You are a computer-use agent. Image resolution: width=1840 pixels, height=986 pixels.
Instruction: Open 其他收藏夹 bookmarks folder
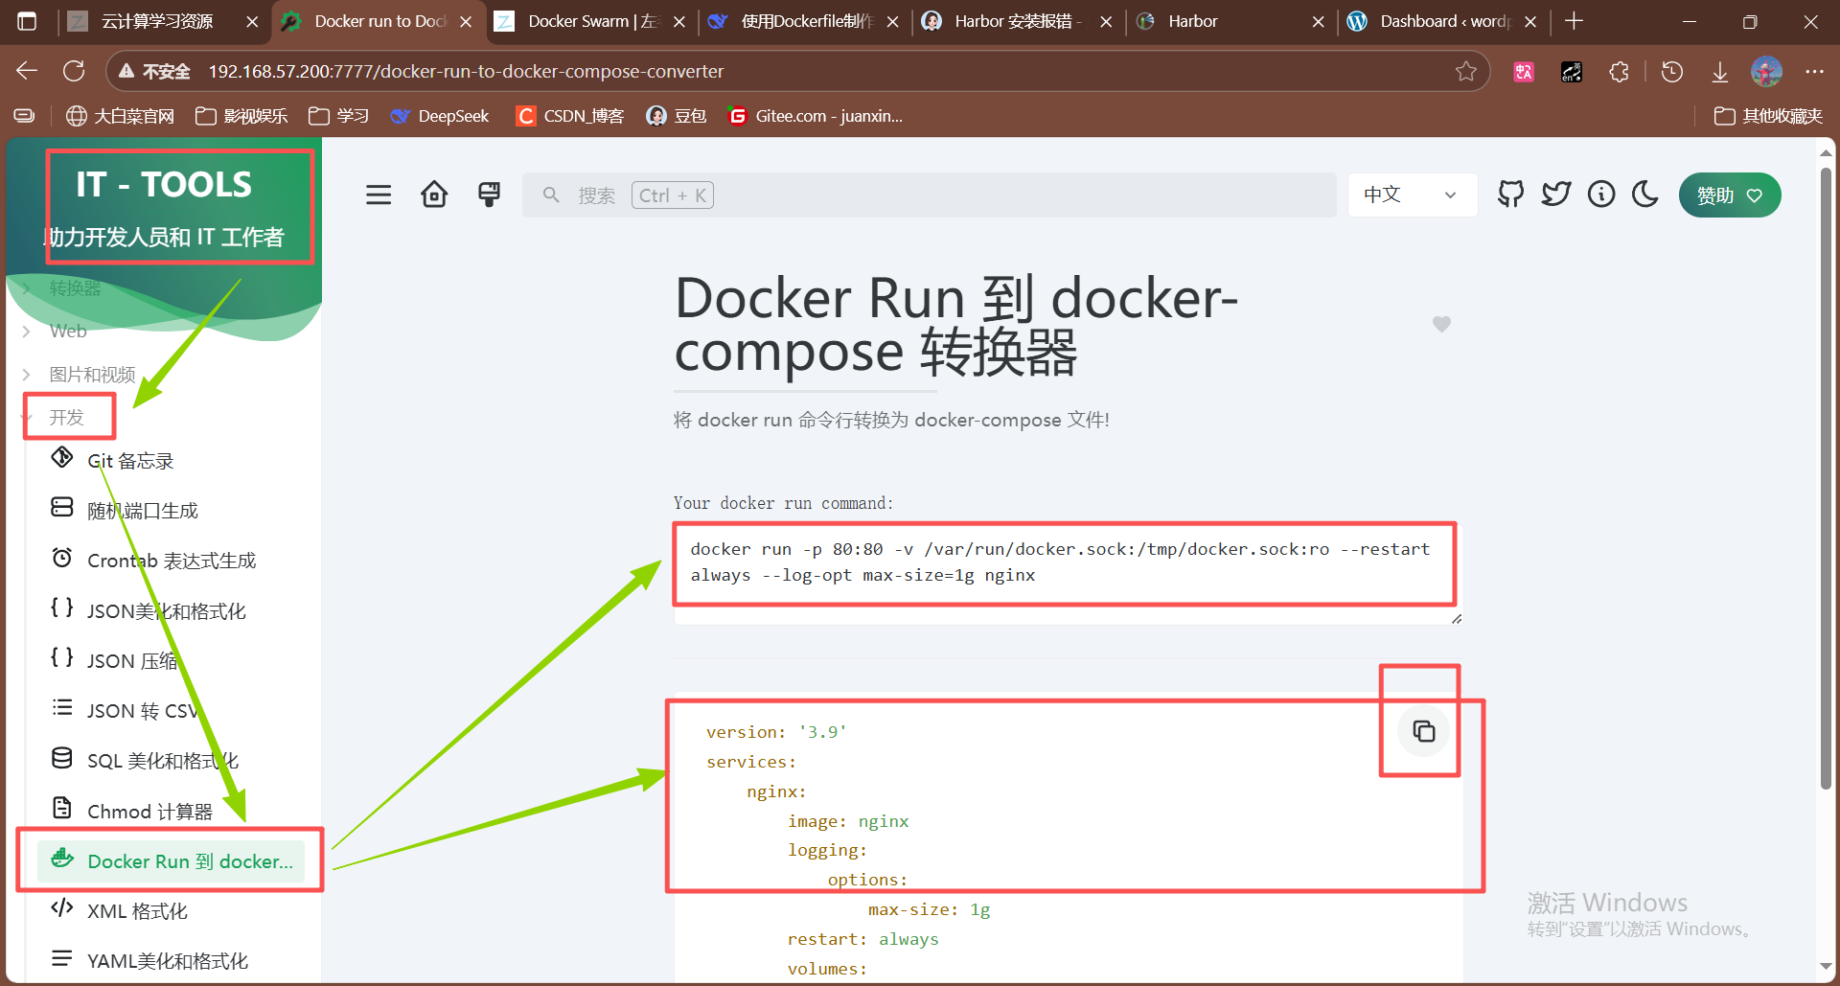[x=1768, y=116]
